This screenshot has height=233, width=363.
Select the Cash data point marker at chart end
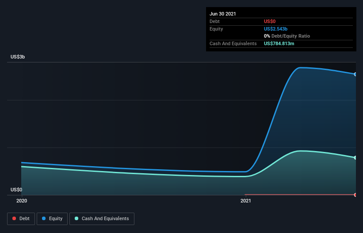[355, 158]
